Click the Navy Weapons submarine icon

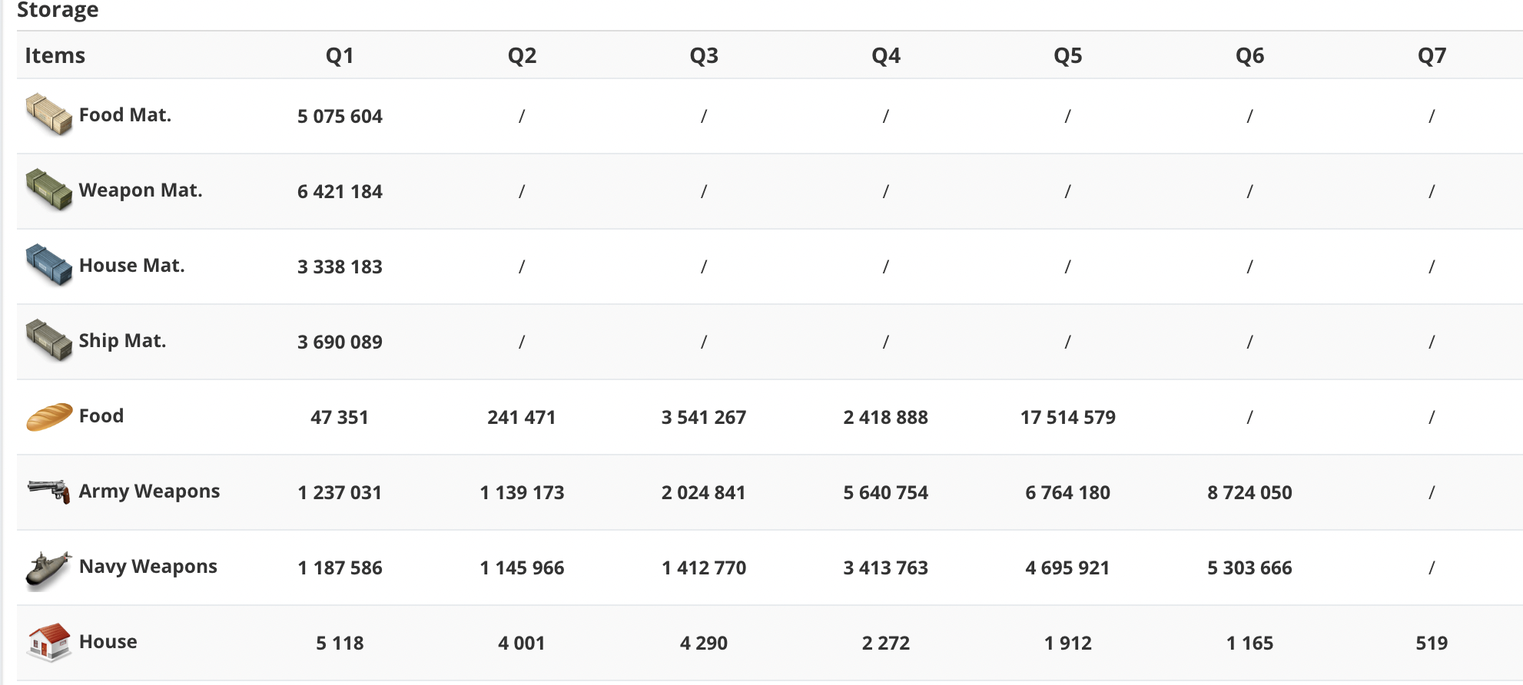click(48, 571)
